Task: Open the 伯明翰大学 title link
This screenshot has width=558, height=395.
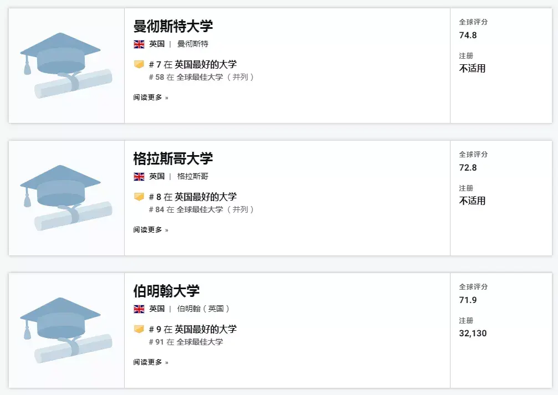Action: pos(166,291)
